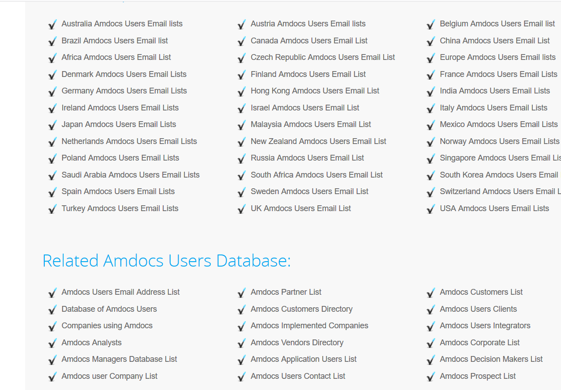Image resolution: width=561 pixels, height=390 pixels.
Task: Click 'Brazil Amdocs Users Email list' text
Action: [115, 41]
